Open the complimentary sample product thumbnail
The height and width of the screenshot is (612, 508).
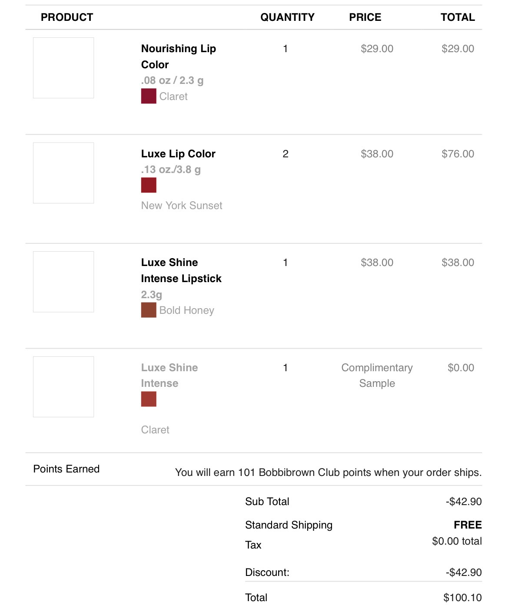point(63,387)
